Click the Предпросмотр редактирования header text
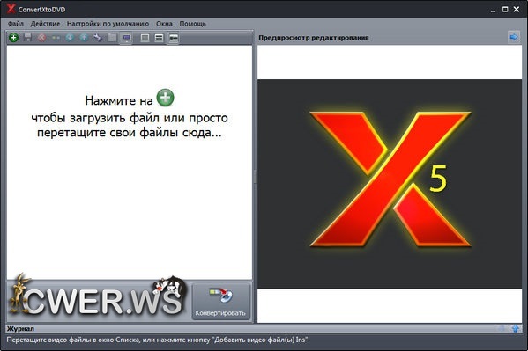528x351 pixels. (x=314, y=38)
